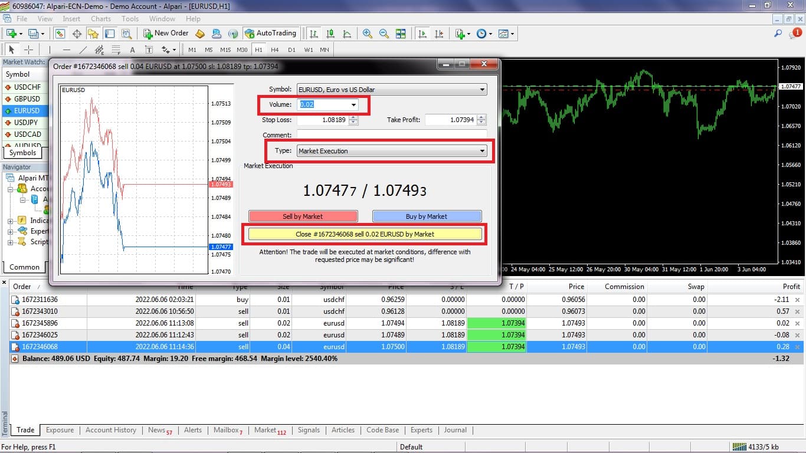This screenshot has height=453, width=806.
Task: Toggle the Data Window icon
Action: 77,34
